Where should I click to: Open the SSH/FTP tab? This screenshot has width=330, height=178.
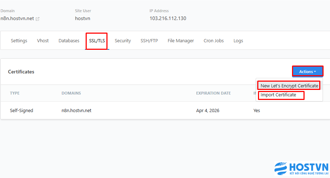click(x=149, y=40)
